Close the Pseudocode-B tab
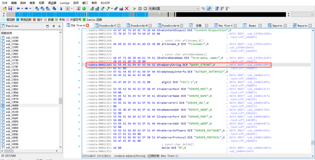 click(150, 25)
